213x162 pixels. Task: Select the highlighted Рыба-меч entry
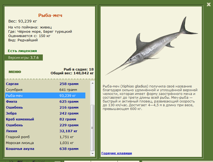click(x=45, y=95)
